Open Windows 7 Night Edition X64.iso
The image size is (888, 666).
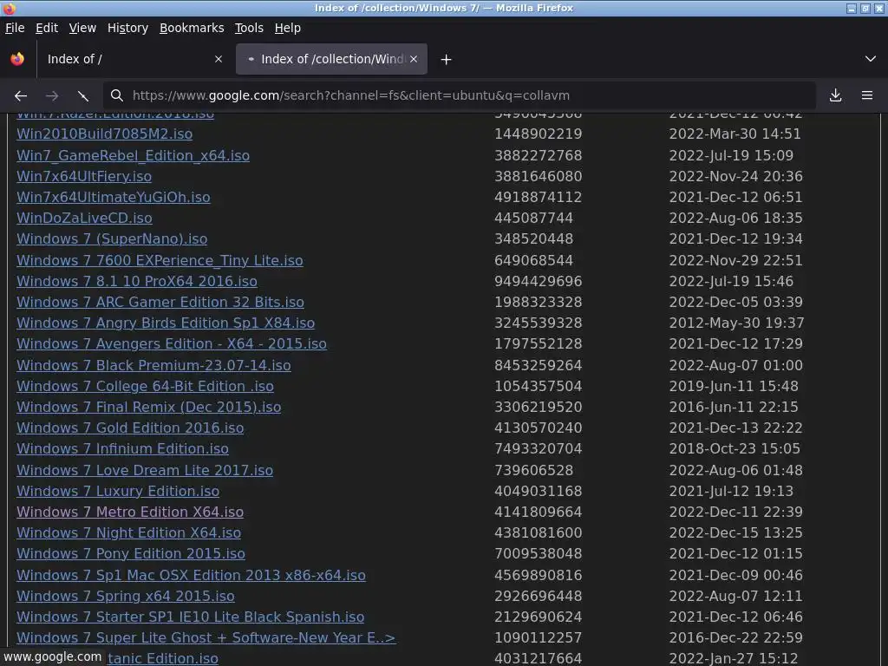(x=129, y=533)
